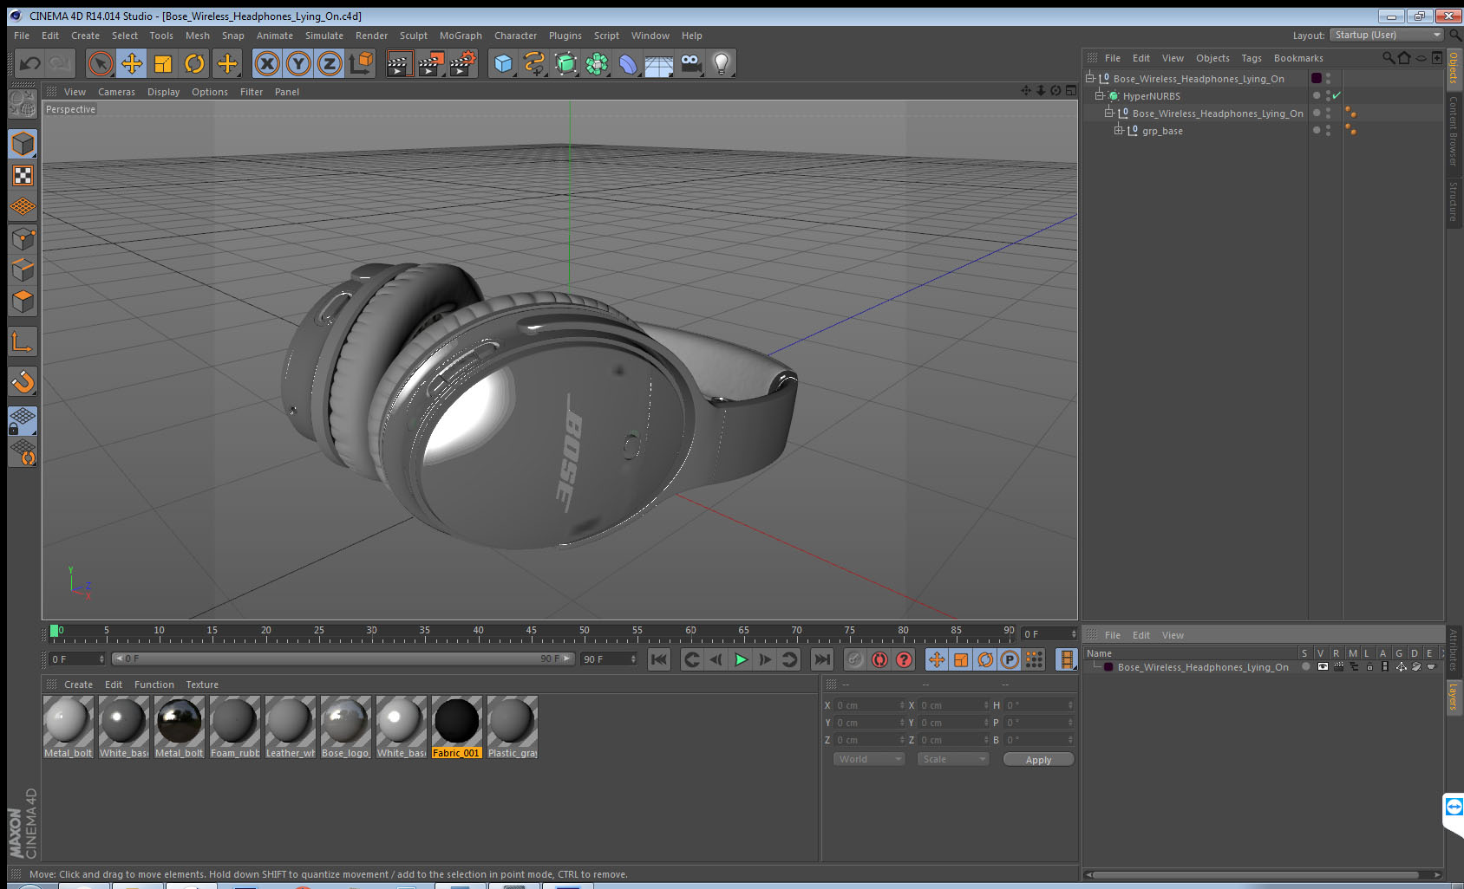Toggle grp_base visibility dots

1328,130
